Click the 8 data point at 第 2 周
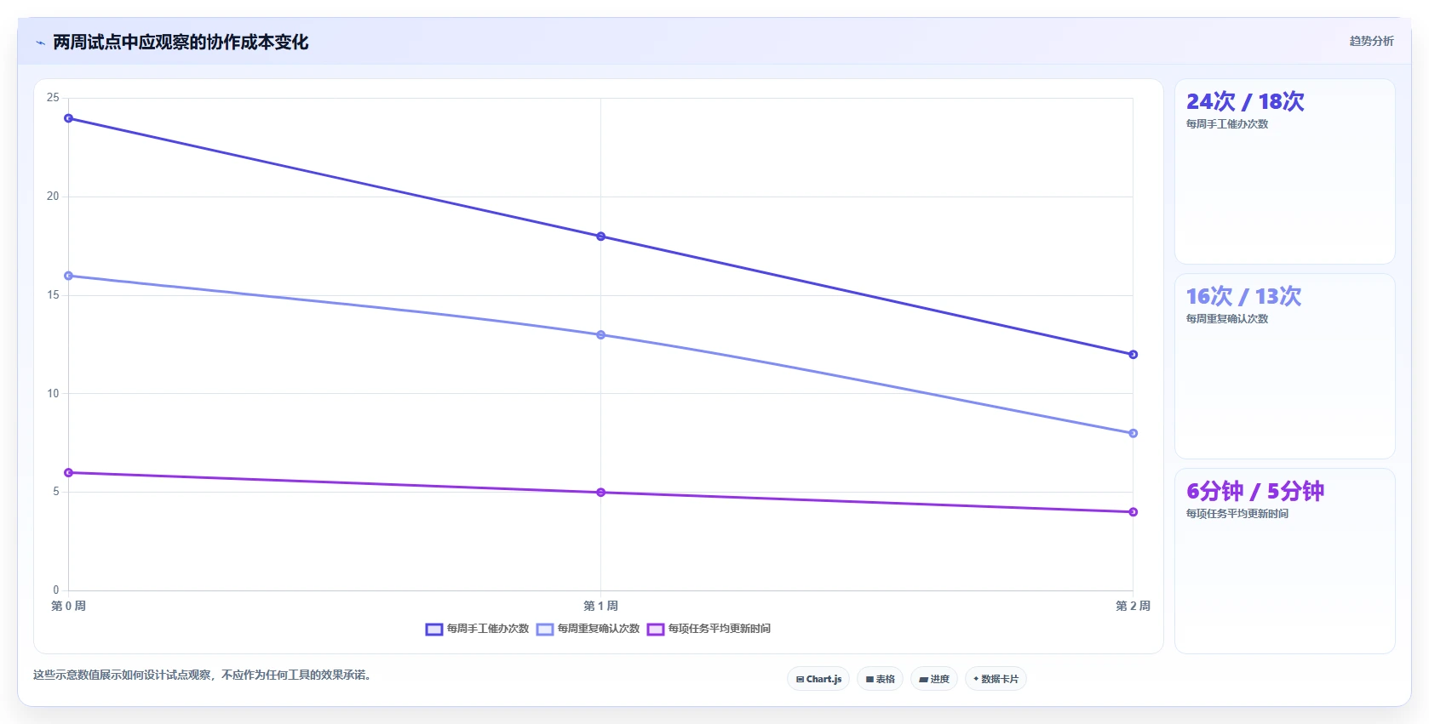Image resolution: width=1429 pixels, height=724 pixels. point(1133,433)
